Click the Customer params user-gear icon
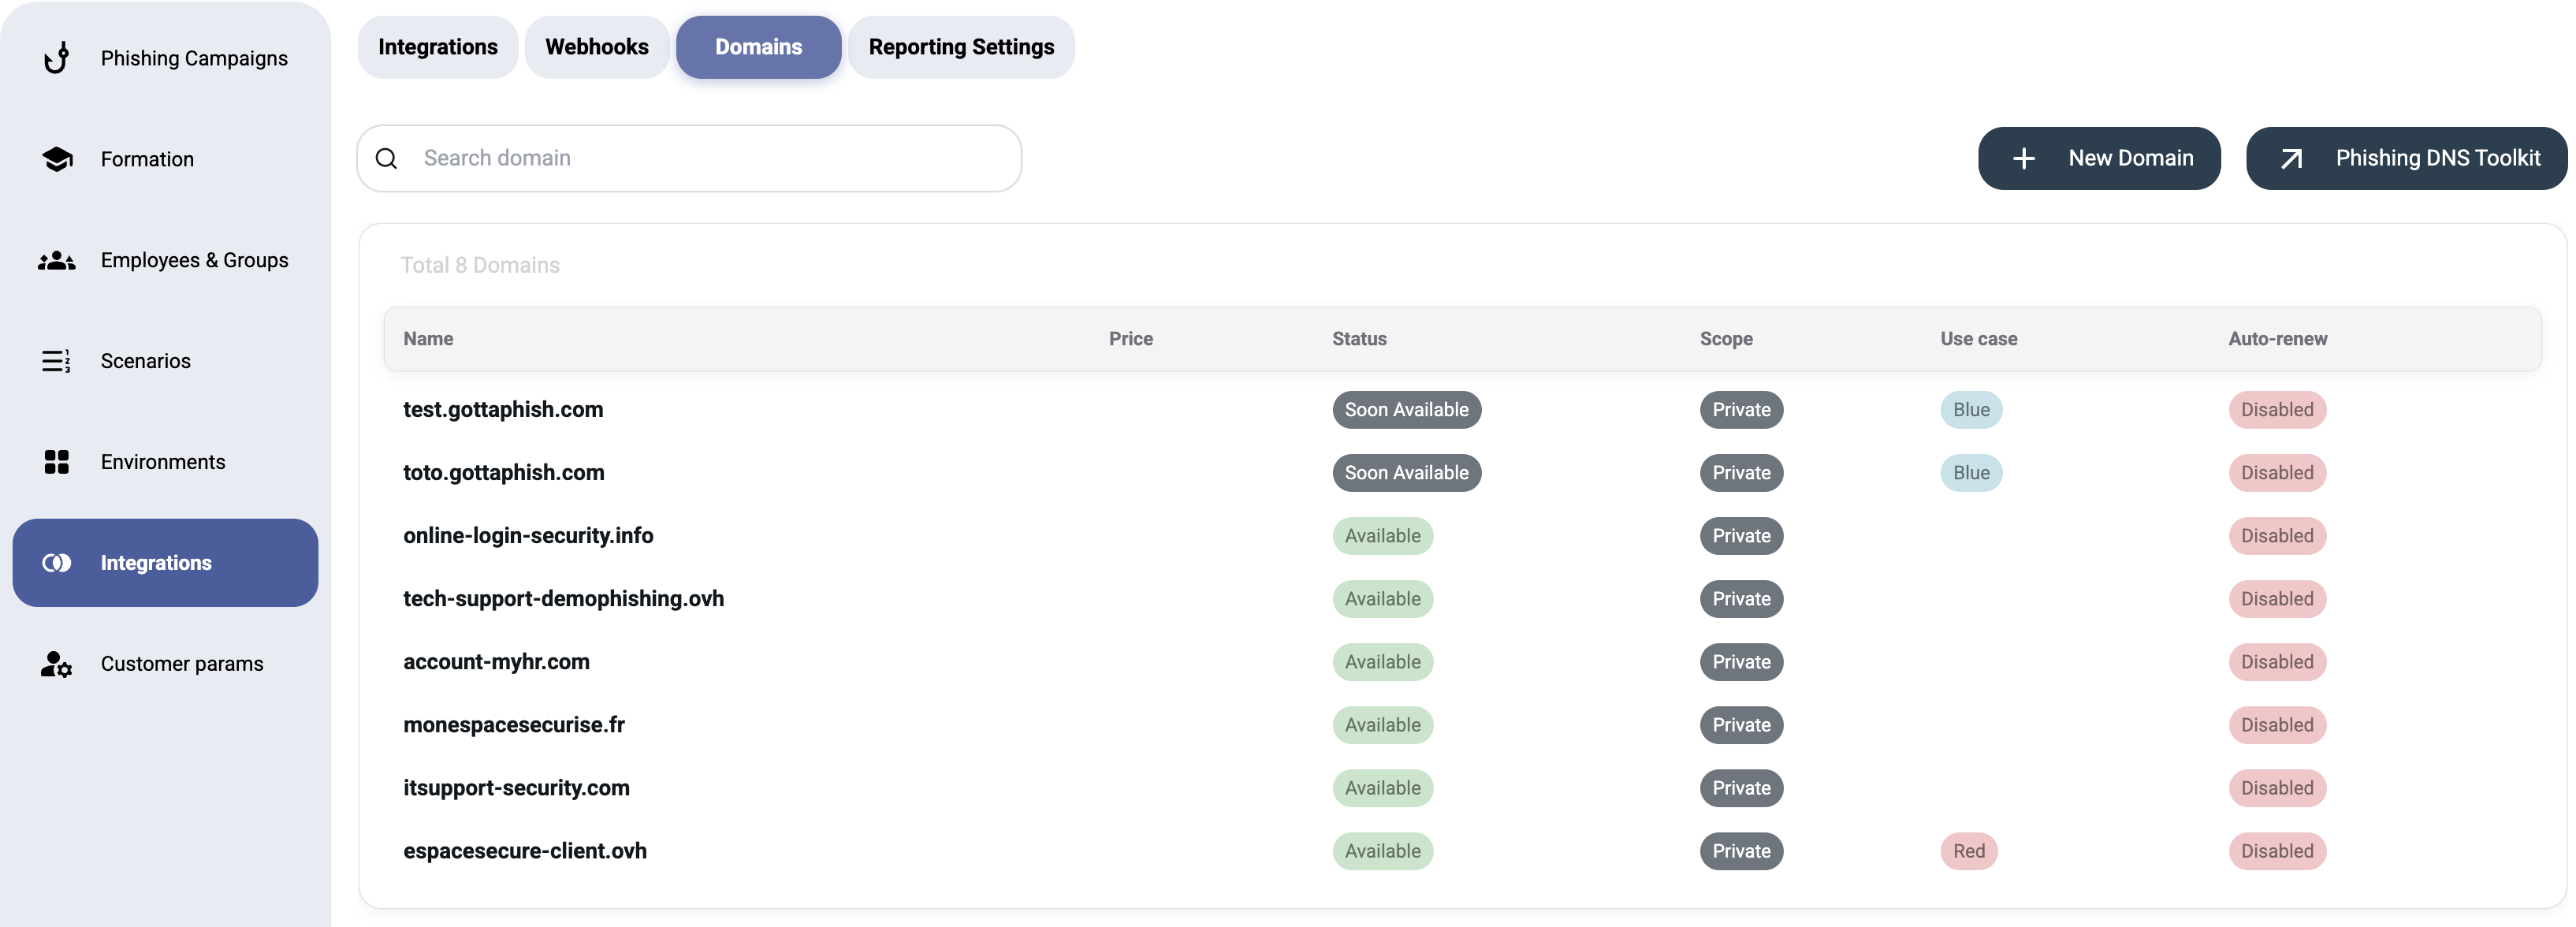 click(x=57, y=664)
